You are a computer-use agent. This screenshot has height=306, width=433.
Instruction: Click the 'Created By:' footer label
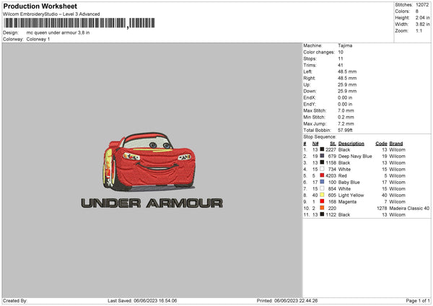click(15, 301)
